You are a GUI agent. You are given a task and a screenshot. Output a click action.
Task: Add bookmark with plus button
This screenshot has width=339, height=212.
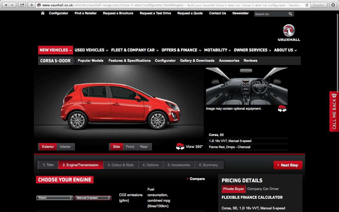(x=32, y=5)
